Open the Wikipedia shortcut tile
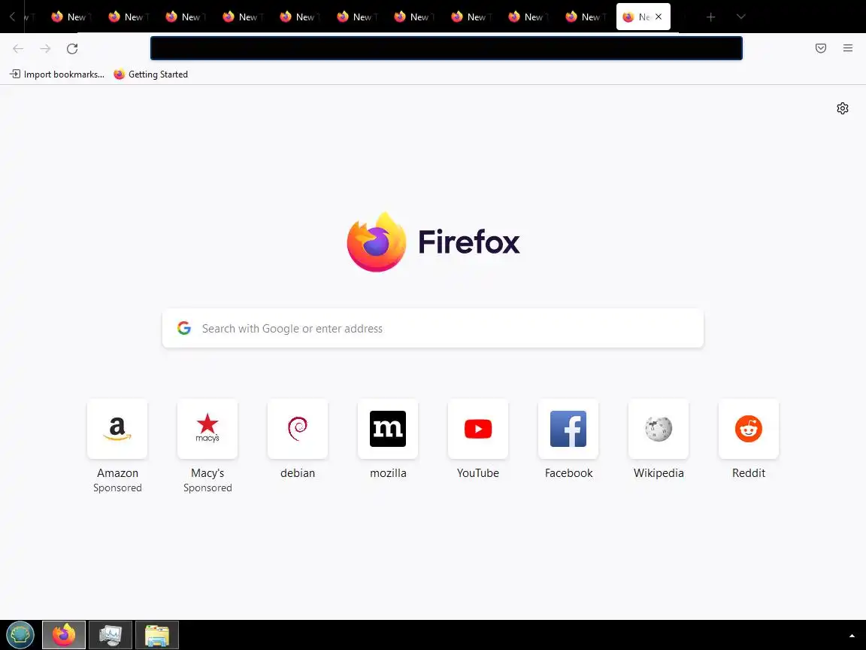This screenshot has width=866, height=650. [659, 429]
